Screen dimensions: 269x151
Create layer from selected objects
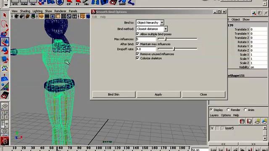[264, 121]
